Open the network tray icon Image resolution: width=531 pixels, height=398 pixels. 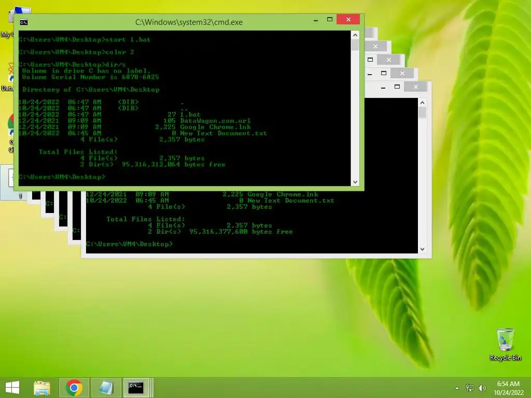coord(470,388)
